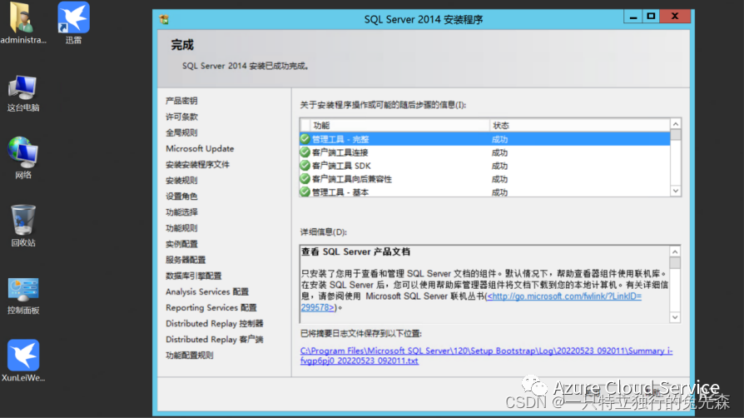The height and width of the screenshot is (418, 744).
Task: Click 成功 status of 客户端工具 SDK
Action: (x=499, y=166)
